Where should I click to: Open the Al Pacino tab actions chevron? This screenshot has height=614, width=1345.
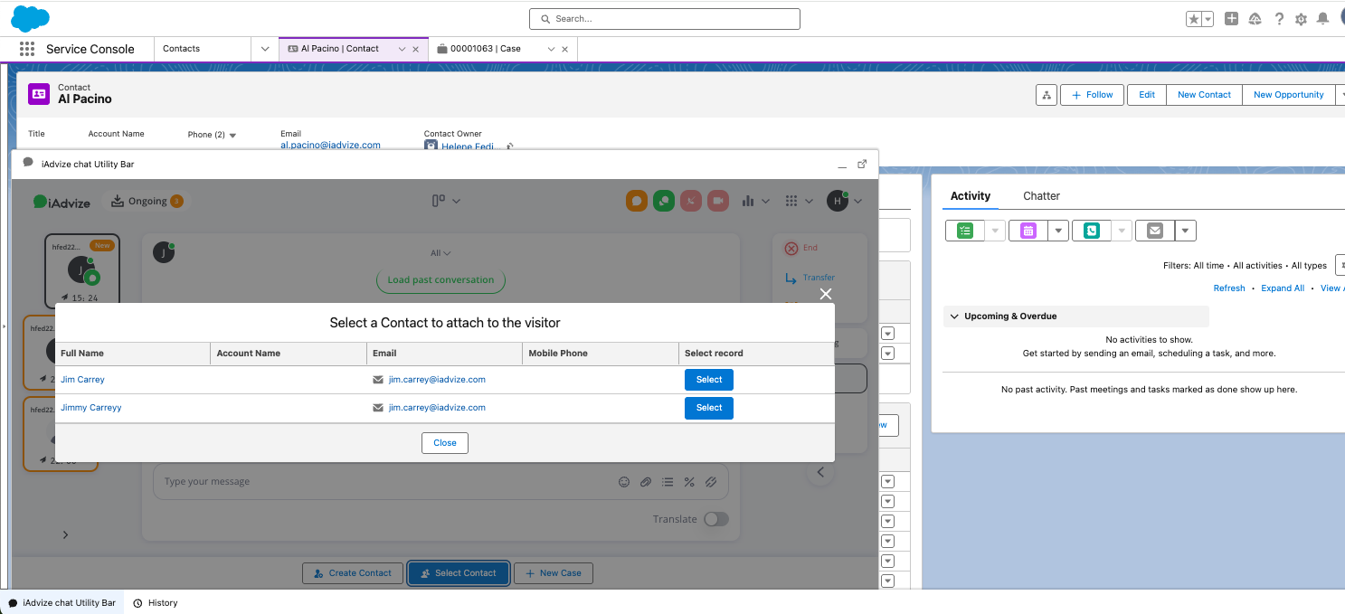402,49
